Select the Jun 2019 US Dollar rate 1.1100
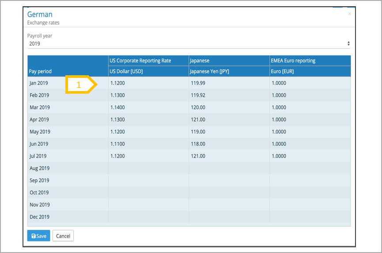 click(x=148, y=144)
